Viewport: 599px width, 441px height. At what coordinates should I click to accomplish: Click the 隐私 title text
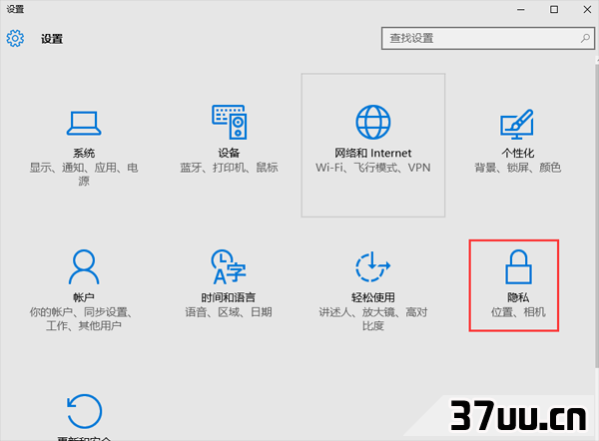point(518,297)
